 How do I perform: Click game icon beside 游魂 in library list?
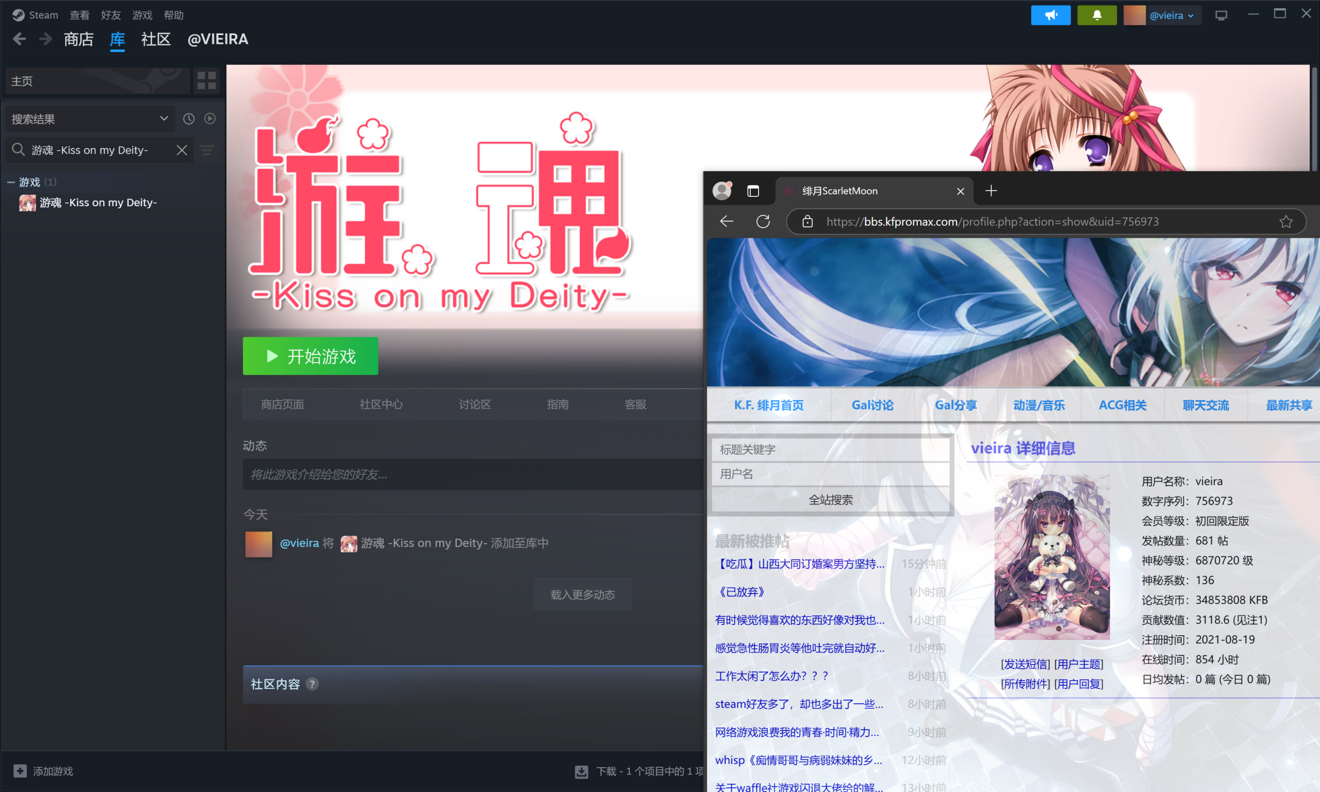pos(27,202)
